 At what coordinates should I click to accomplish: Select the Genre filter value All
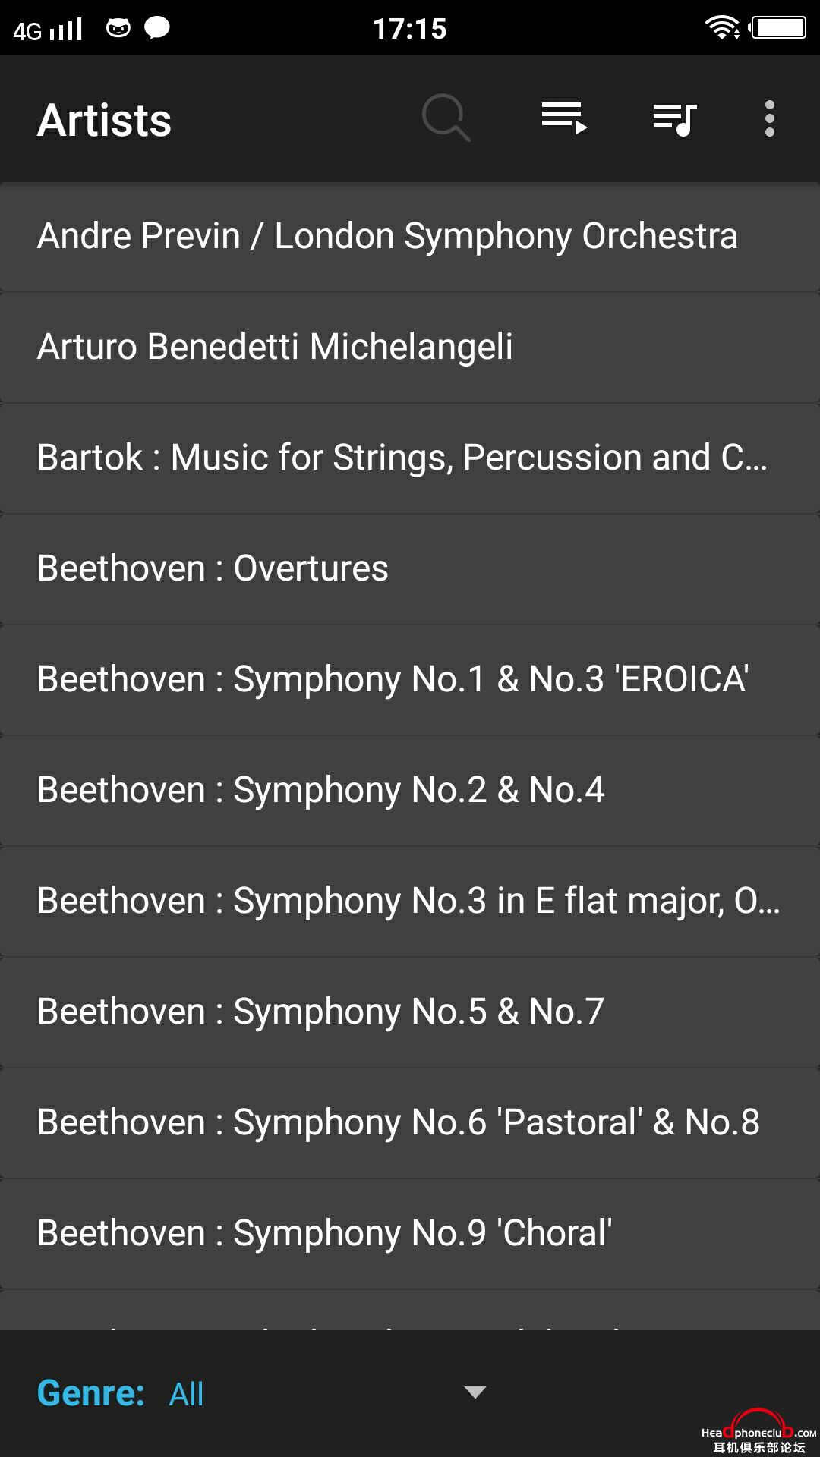186,1394
